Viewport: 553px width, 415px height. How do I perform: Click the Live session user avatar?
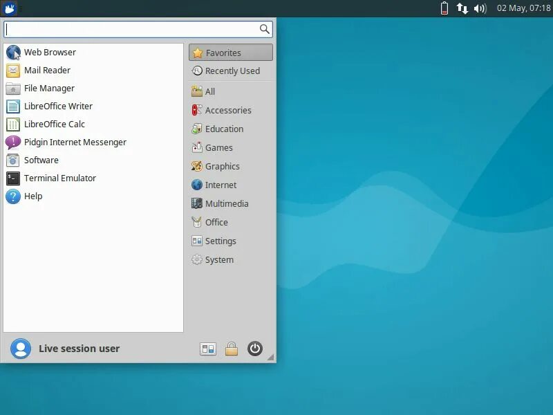pos(21,349)
